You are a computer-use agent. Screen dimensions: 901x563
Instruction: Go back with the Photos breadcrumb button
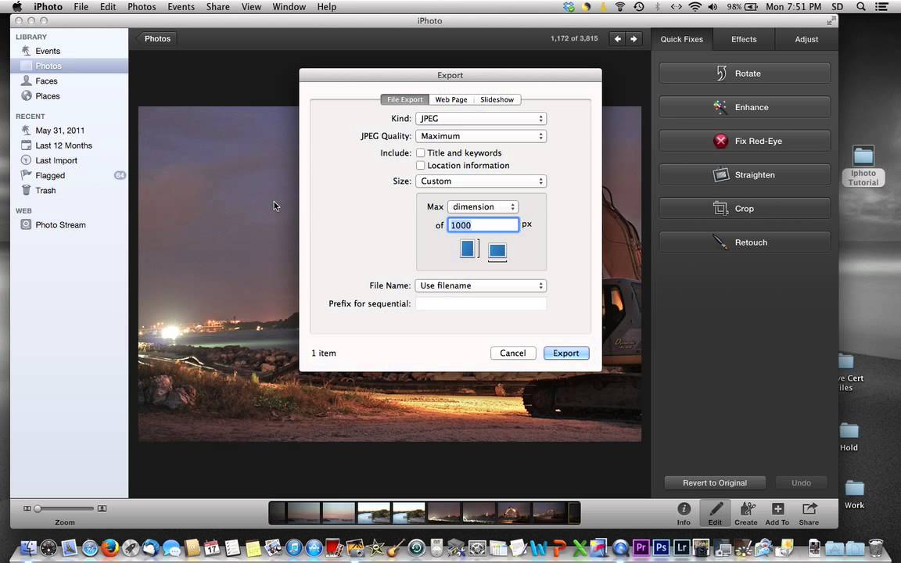click(x=156, y=38)
